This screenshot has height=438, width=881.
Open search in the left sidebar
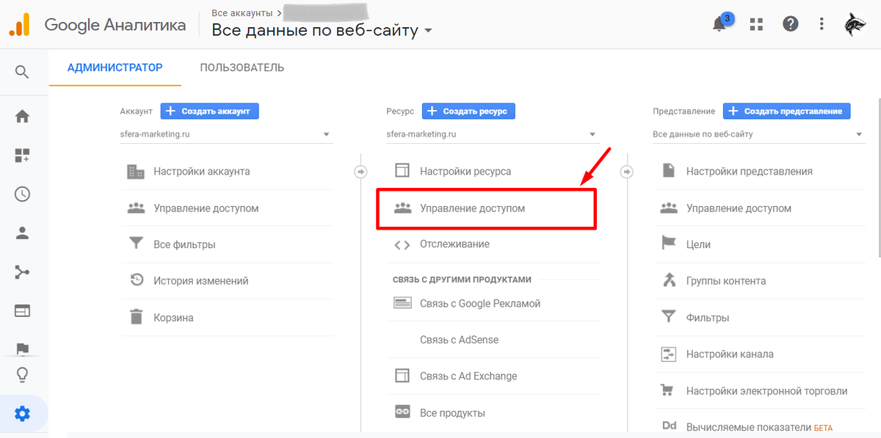pyautogui.click(x=22, y=71)
